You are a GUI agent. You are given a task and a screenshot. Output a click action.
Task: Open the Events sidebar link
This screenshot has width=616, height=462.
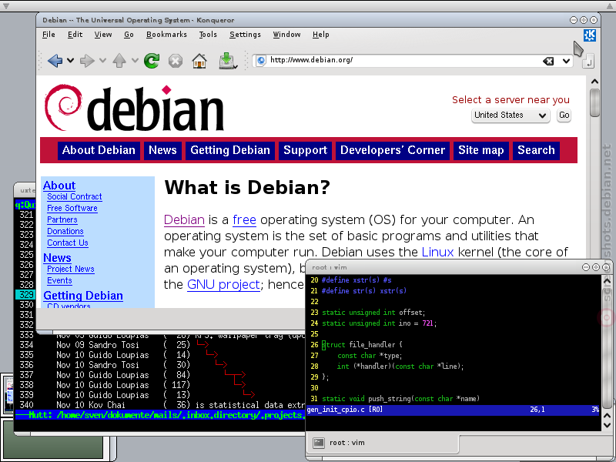[x=59, y=280]
